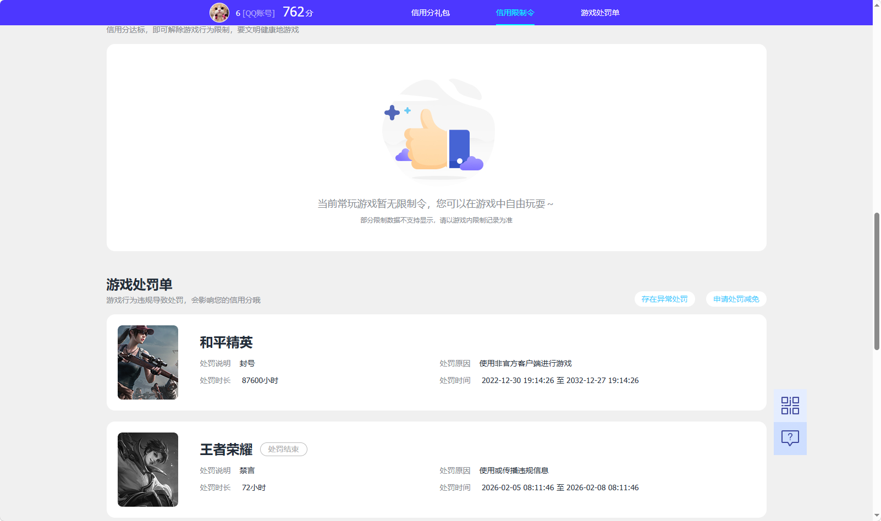
Task: Switch to the 游戏处罚单 tab
Action: click(600, 13)
